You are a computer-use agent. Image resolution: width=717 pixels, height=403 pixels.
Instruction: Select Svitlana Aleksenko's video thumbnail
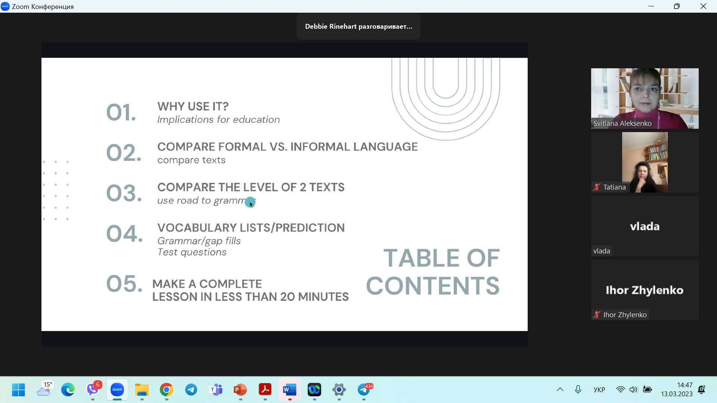click(x=645, y=98)
